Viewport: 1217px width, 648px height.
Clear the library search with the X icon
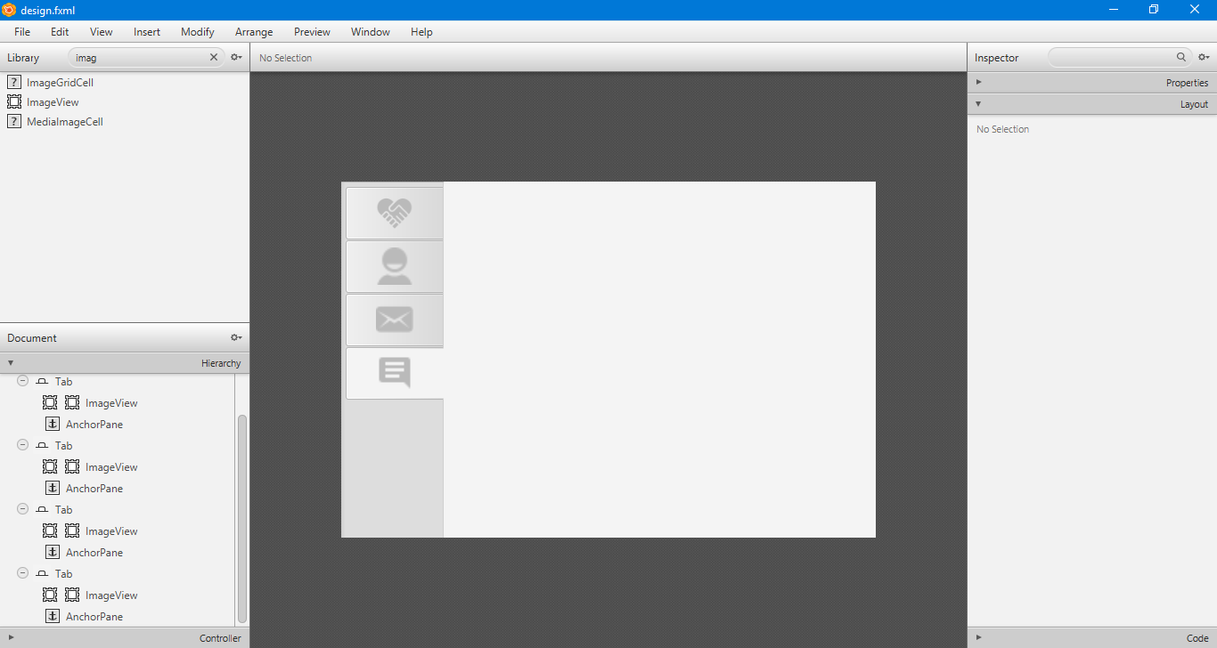point(213,57)
